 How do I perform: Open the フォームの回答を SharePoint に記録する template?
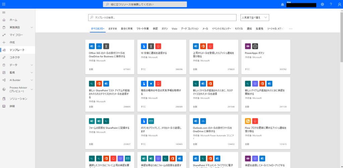click(x=110, y=132)
